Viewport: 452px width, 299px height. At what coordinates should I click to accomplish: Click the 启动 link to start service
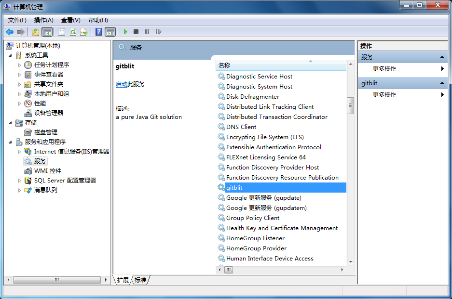(x=122, y=84)
